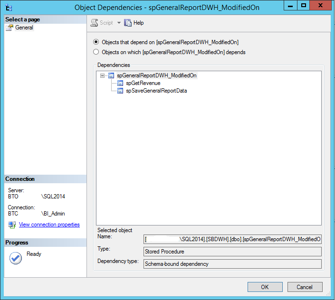
Task: Click the spGetRevenue procedure icon
Action: pyautogui.click(x=120, y=83)
